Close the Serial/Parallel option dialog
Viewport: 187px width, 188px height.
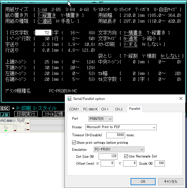point(181,99)
